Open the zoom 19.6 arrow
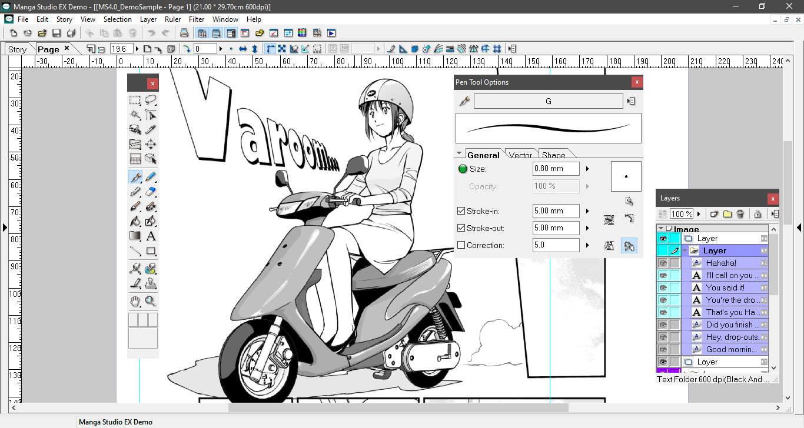Viewport: 804px width, 428px height. pos(138,49)
